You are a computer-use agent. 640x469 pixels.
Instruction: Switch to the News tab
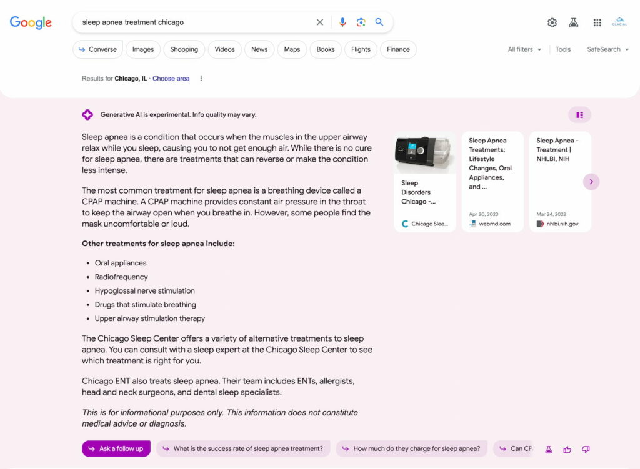[259, 49]
